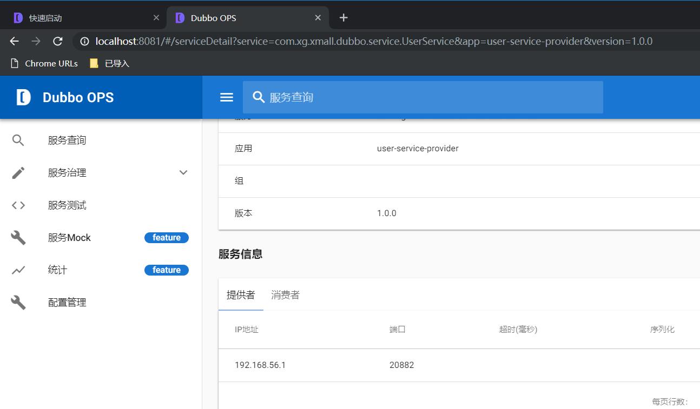Open the Chrome URLs bookmark
The height and width of the screenshot is (409, 700).
point(51,63)
